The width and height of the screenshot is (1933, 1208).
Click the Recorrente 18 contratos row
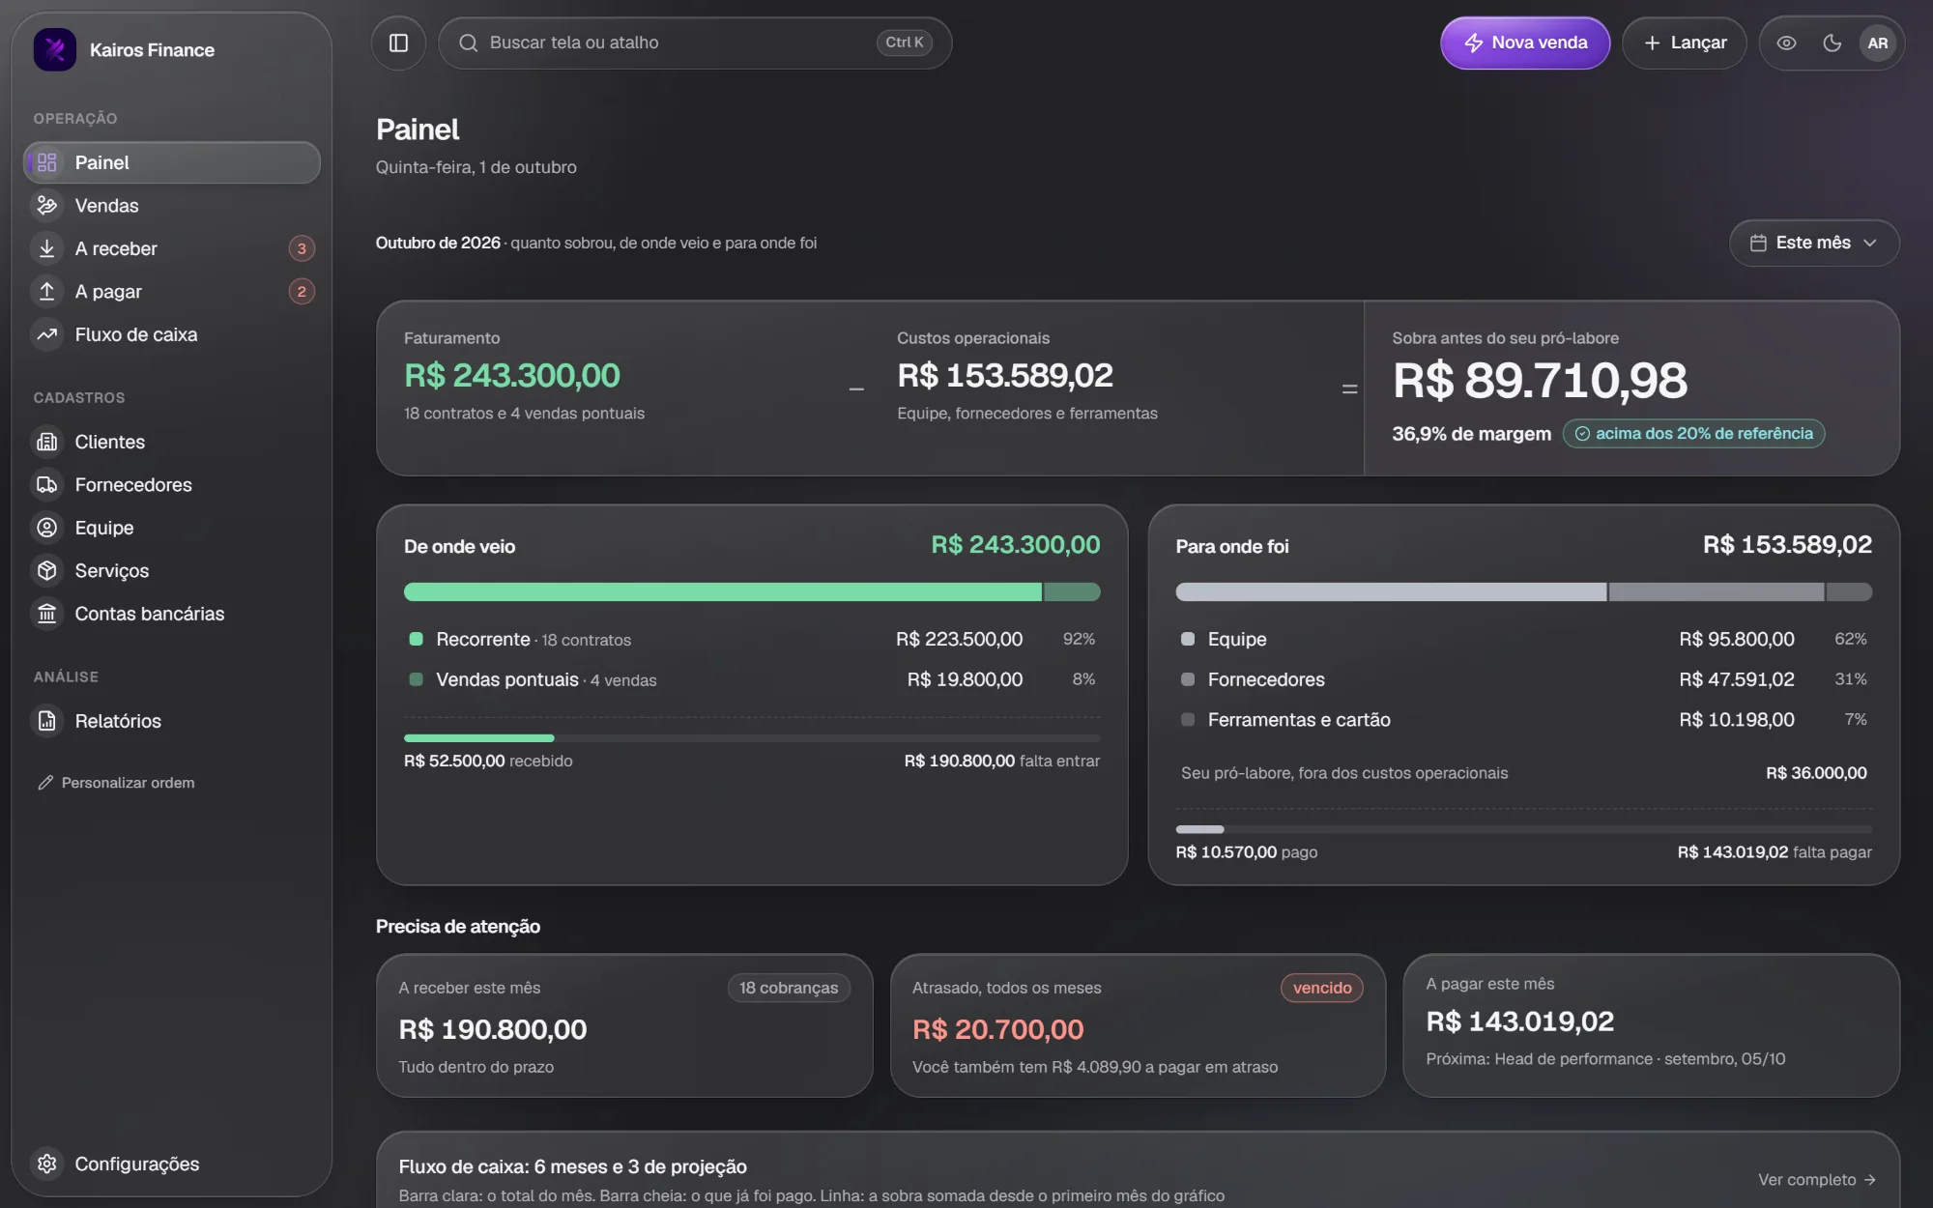click(752, 639)
